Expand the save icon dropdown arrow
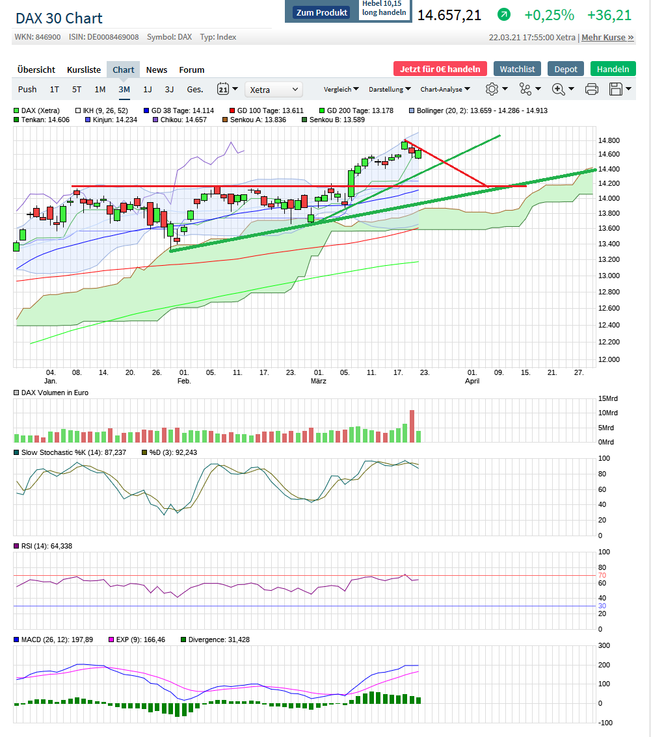The image size is (651, 737). (x=628, y=88)
